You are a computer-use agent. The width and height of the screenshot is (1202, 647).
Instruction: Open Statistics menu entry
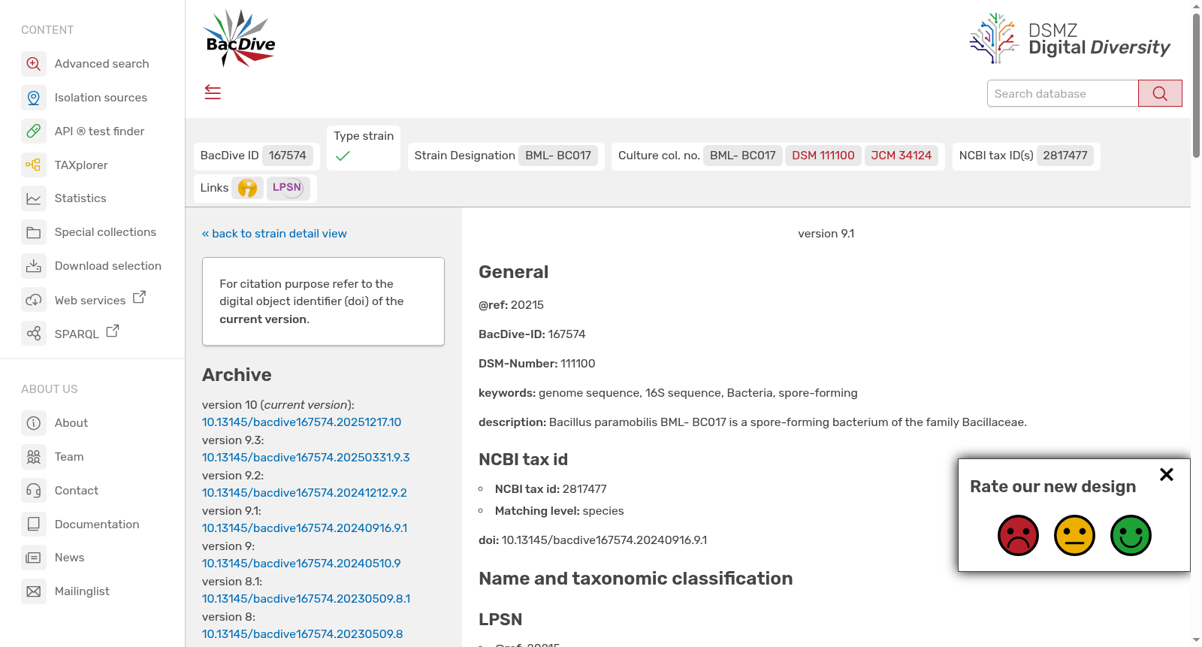click(x=80, y=198)
